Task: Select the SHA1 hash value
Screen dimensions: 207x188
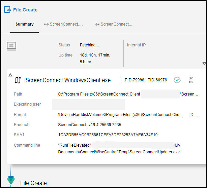Action: point(108,135)
